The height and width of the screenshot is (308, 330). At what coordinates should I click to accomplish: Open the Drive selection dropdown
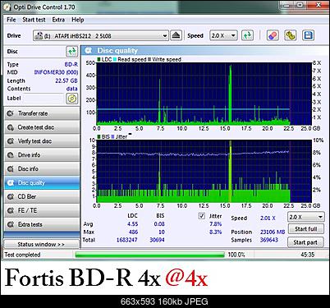[x=101, y=36]
